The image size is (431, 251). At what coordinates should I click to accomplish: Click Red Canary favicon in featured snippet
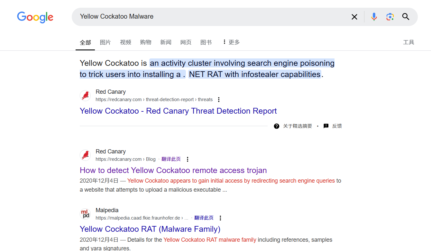tap(85, 96)
